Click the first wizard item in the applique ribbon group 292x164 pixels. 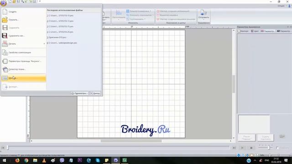pos(173,11)
